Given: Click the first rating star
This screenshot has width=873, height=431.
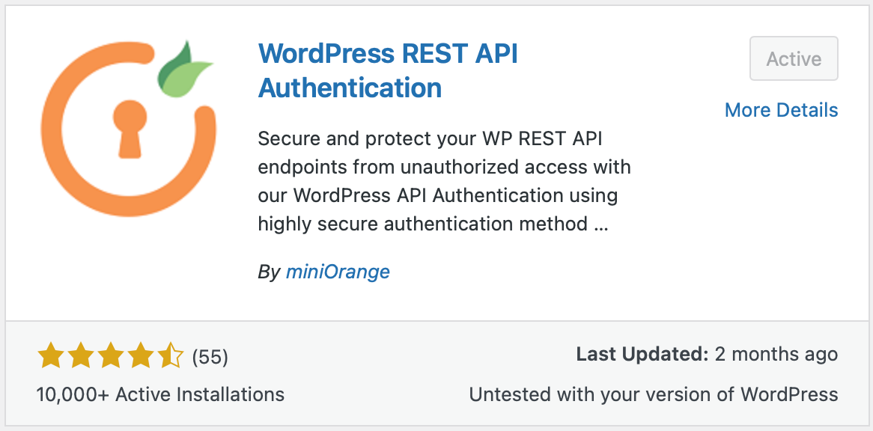Looking at the screenshot, I should pyautogui.click(x=49, y=356).
